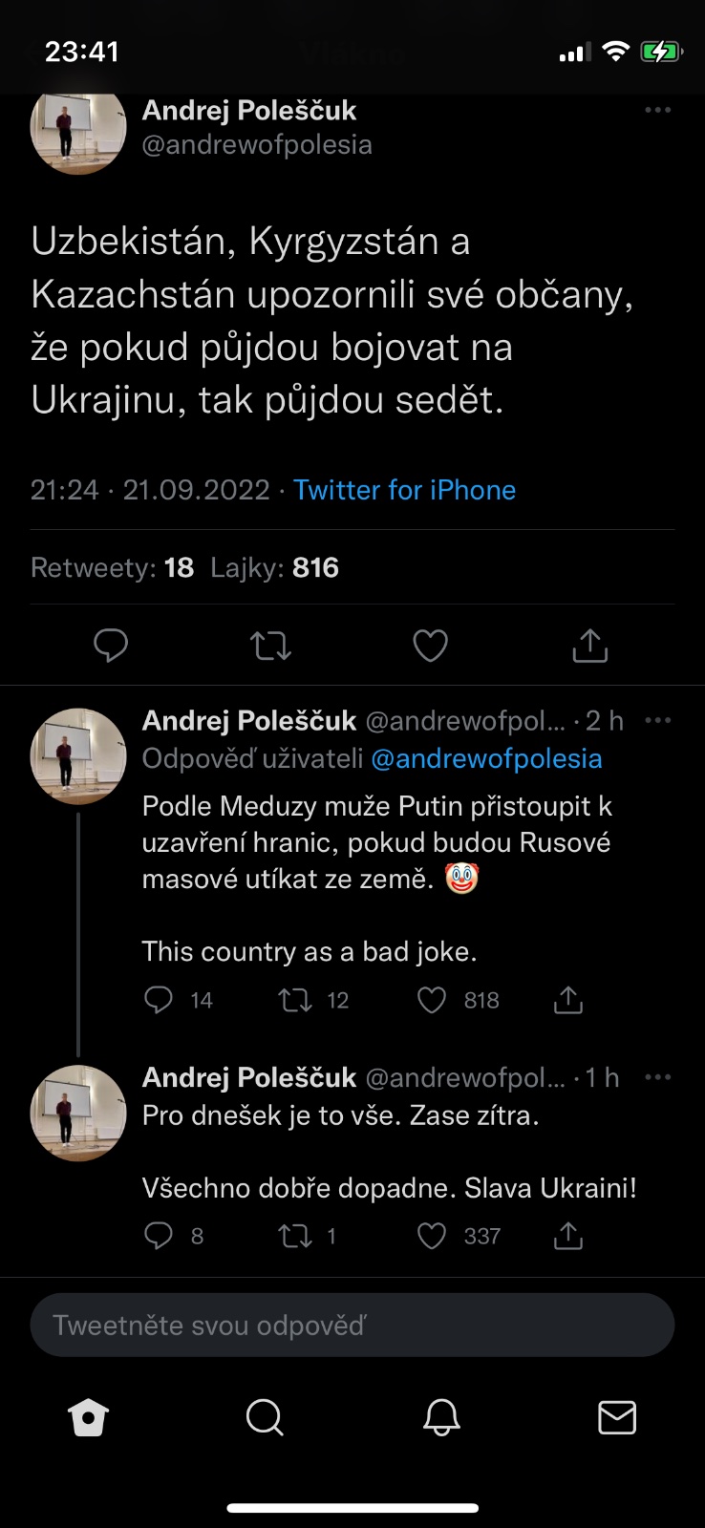Go to the Home tab
This screenshot has height=1528, width=705.
coord(89,1418)
